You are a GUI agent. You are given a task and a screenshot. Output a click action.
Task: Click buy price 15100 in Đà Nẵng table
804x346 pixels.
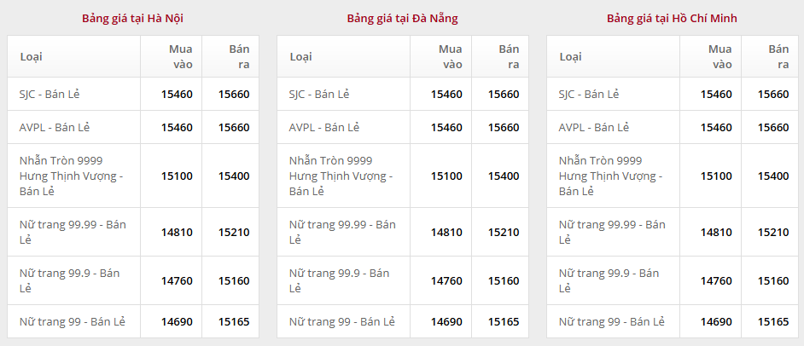pyautogui.click(x=446, y=176)
